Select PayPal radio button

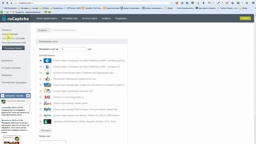tap(41, 109)
